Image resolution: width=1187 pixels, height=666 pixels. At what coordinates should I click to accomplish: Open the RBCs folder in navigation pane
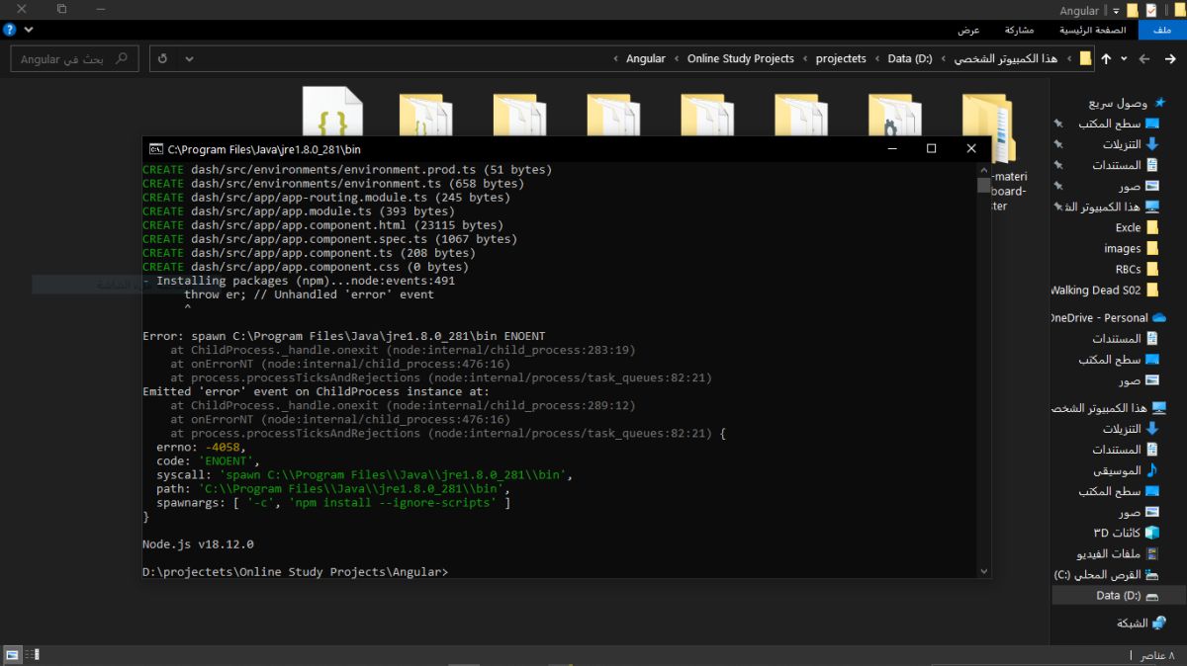pyautogui.click(x=1138, y=269)
